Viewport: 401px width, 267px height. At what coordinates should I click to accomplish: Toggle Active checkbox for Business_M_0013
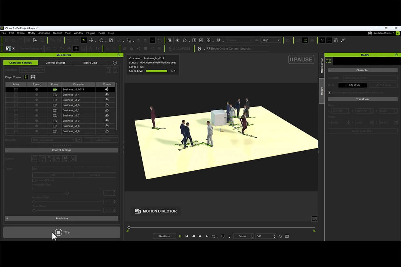tap(16, 89)
